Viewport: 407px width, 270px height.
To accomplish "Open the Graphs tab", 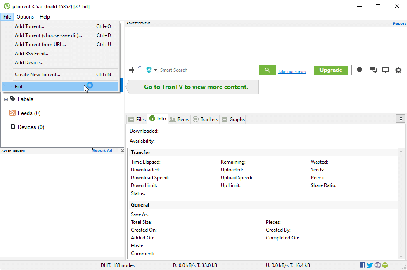I will [233, 119].
